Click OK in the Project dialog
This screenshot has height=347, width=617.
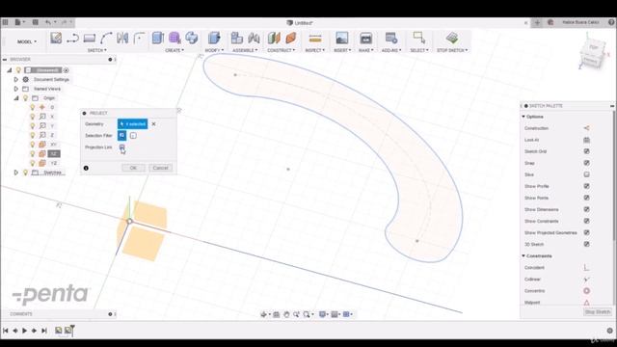point(133,168)
